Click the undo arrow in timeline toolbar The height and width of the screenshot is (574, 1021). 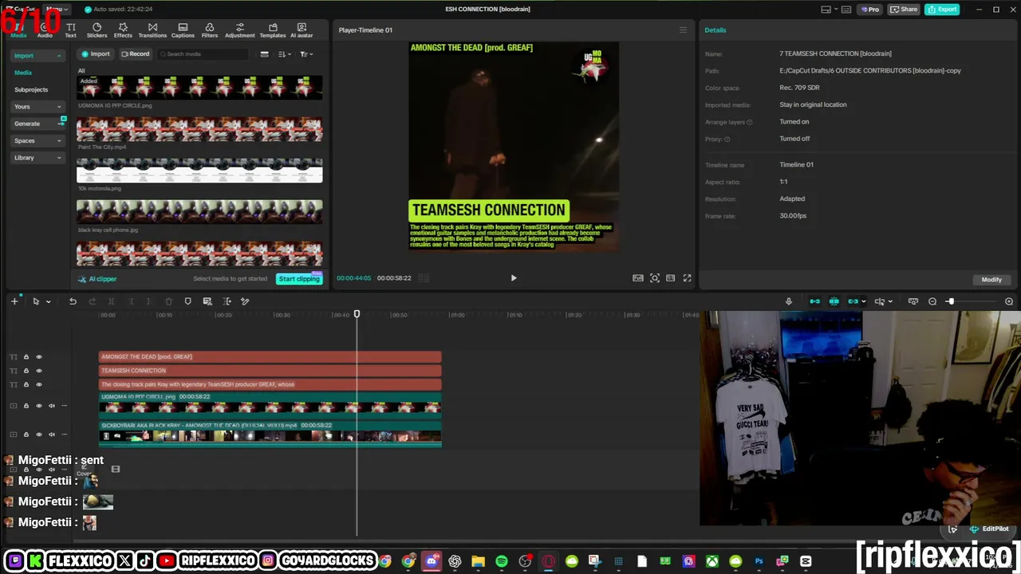pyautogui.click(x=73, y=301)
